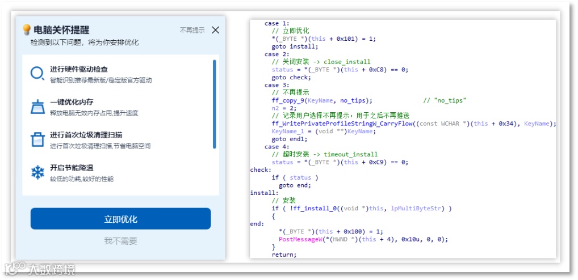Click the code line 'goto install;'
This screenshot has height=280, width=578.
pyautogui.click(x=295, y=46)
